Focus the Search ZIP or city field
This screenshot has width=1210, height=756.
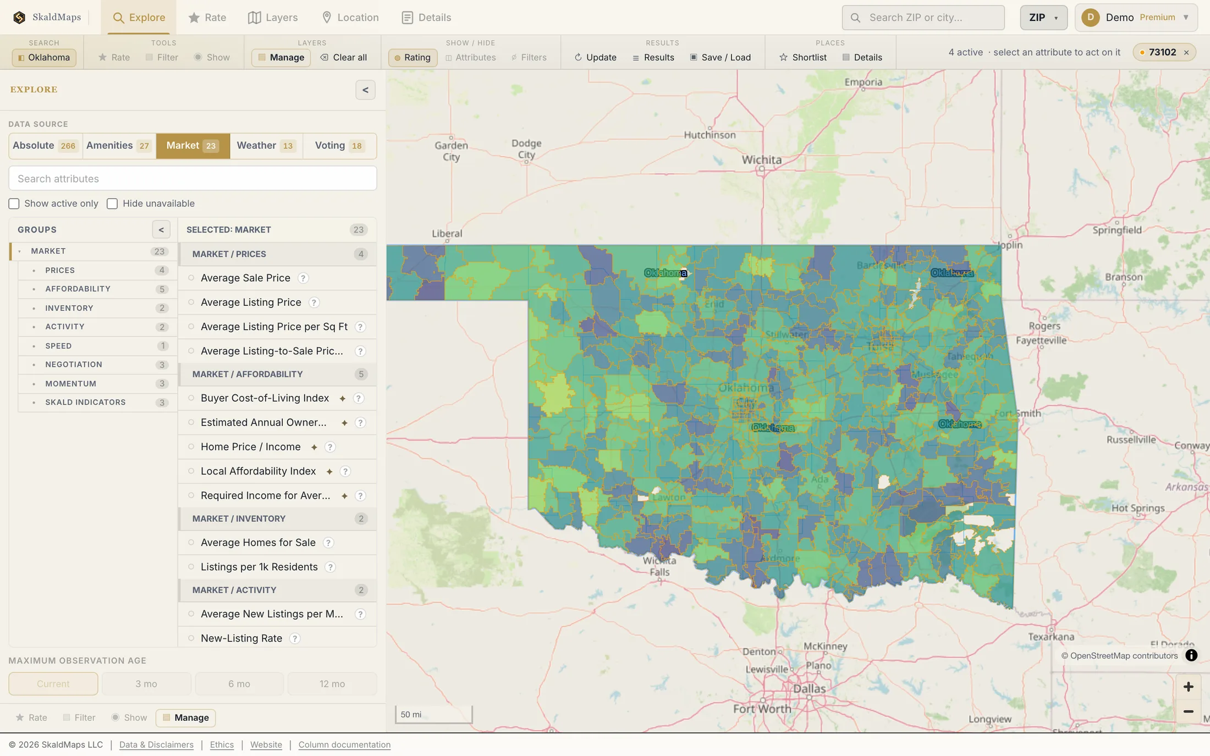[923, 18]
